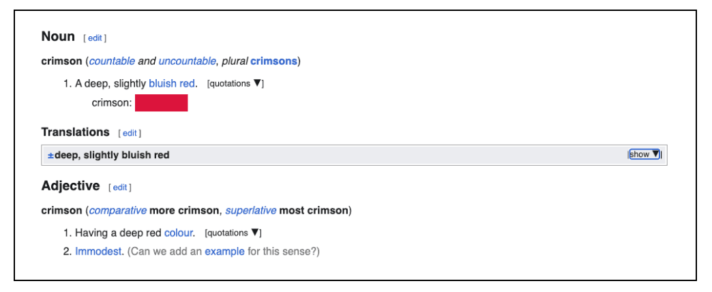
Task: Click edit link next to Adjective heading
Action: click(120, 187)
